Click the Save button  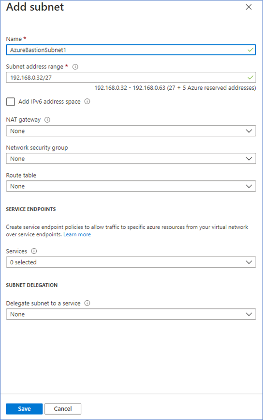(x=24, y=409)
